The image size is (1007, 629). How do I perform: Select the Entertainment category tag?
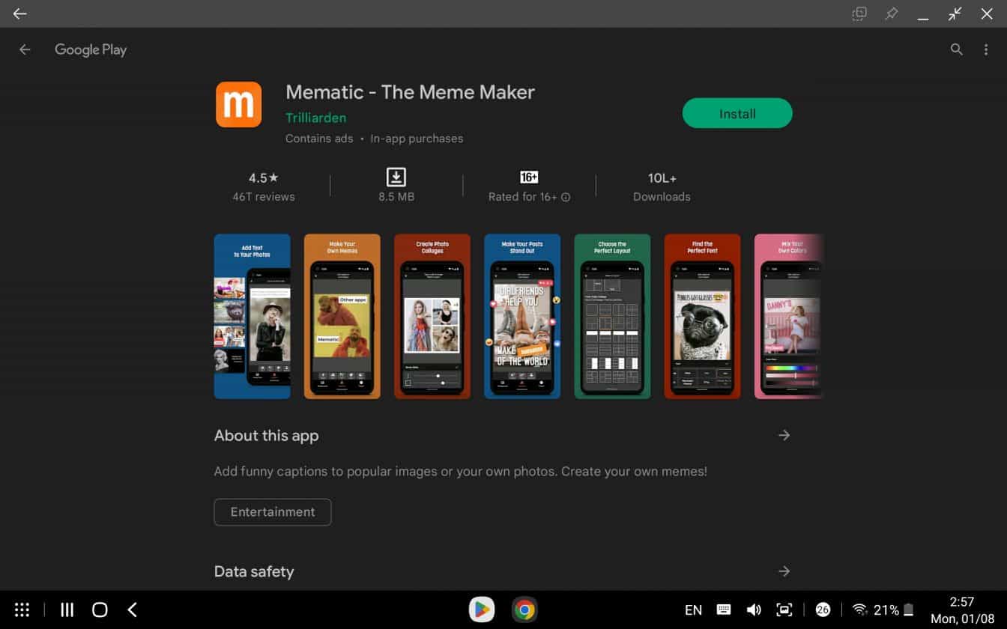pyautogui.click(x=272, y=512)
